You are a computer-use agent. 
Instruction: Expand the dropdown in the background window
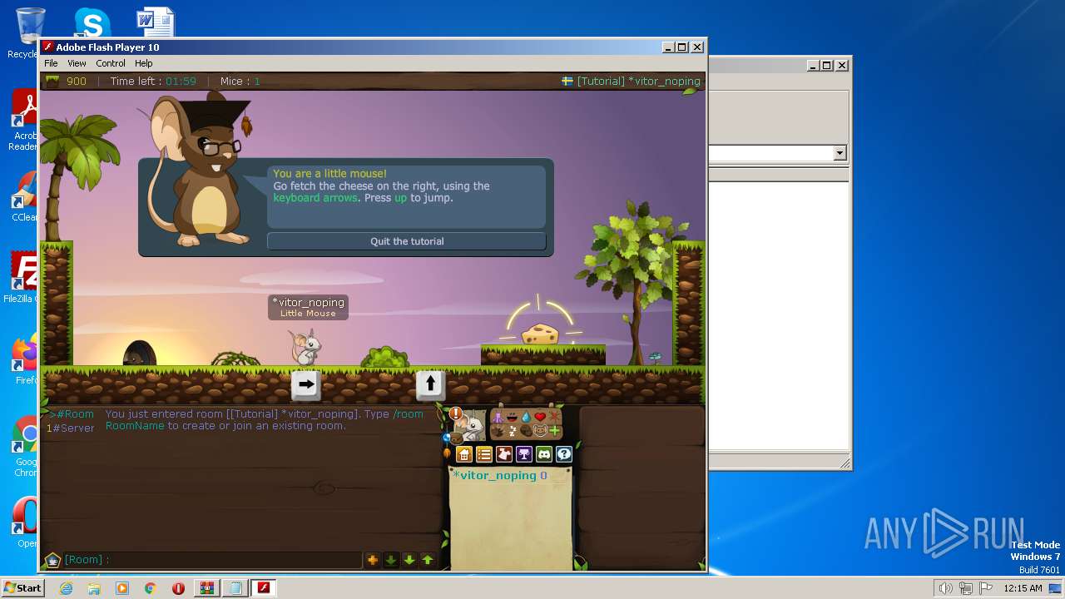pos(840,153)
